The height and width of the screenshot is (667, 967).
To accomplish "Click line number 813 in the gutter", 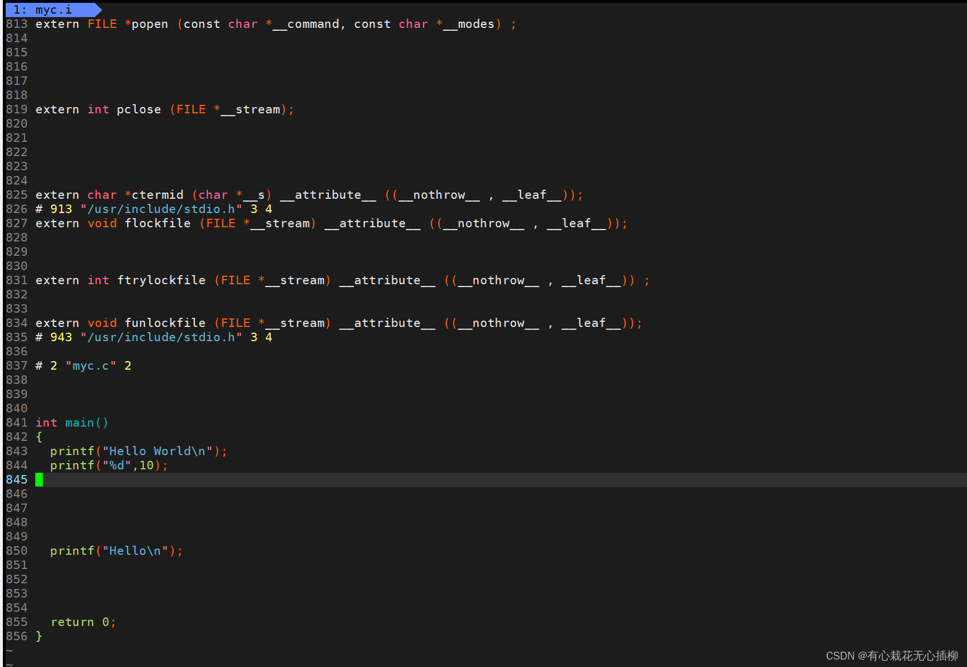I will point(17,24).
